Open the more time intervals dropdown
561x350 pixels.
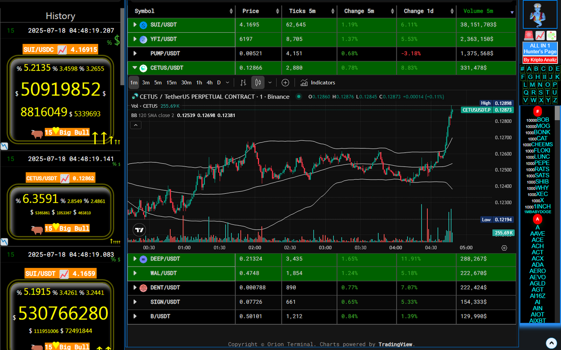(x=228, y=83)
